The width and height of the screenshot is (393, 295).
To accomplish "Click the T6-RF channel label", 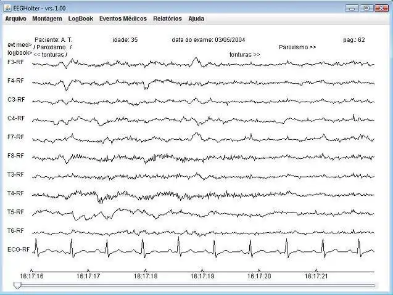I will click(15, 231).
